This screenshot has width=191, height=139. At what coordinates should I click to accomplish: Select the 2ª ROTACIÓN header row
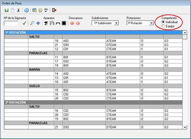point(93,102)
